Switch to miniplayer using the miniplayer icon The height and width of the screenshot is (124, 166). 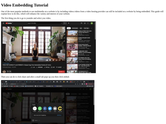(57, 60)
